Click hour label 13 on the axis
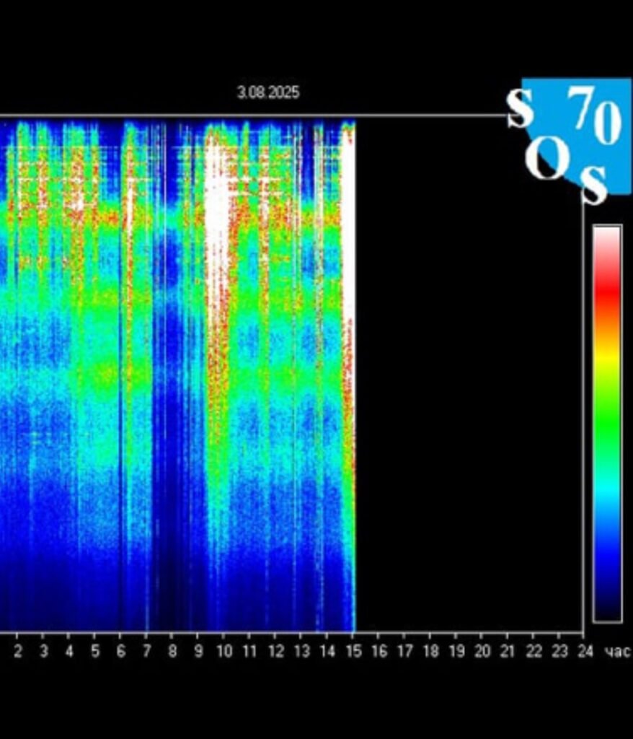Image resolution: width=633 pixels, height=739 pixels. (x=302, y=652)
